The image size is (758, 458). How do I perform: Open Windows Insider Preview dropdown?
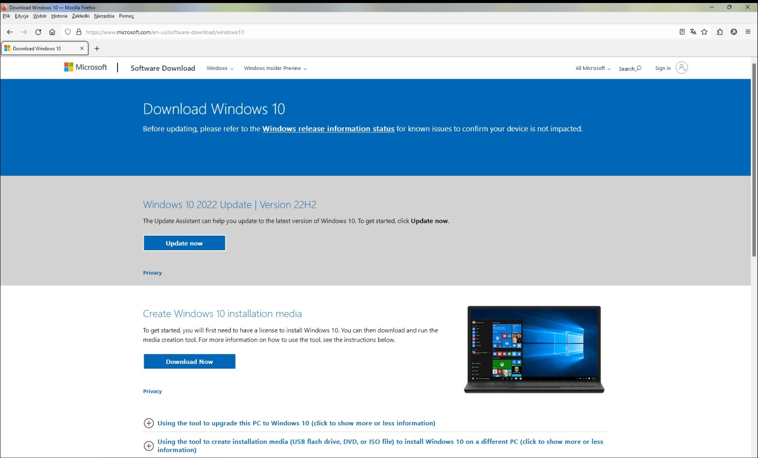pos(275,68)
